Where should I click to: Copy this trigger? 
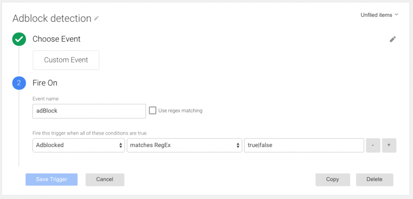pyautogui.click(x=333, y=180)
